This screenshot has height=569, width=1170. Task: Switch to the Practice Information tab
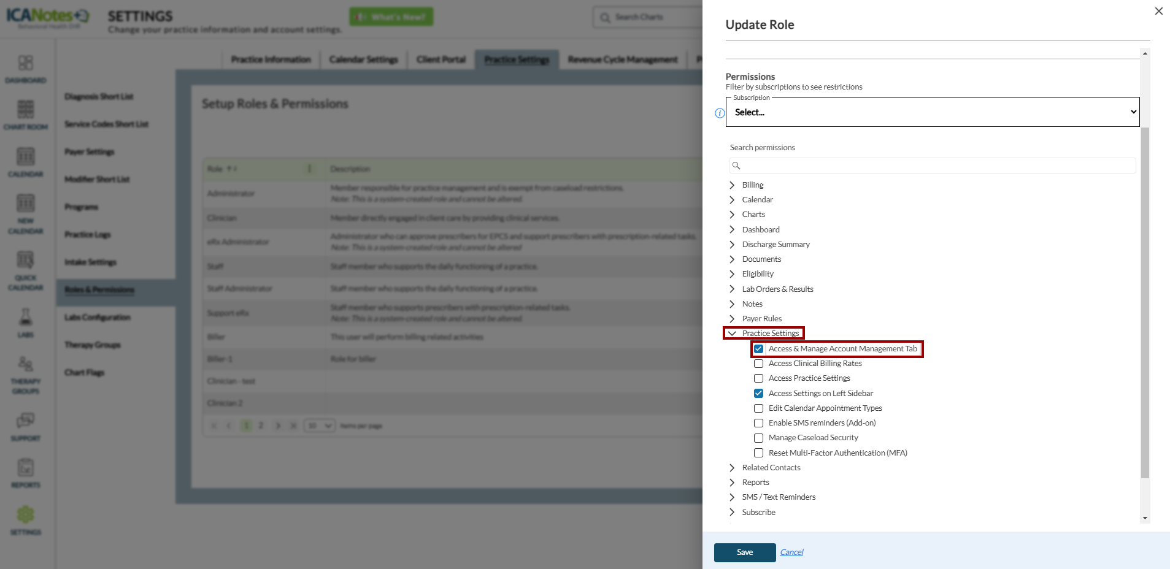click(x=271, y=59)
